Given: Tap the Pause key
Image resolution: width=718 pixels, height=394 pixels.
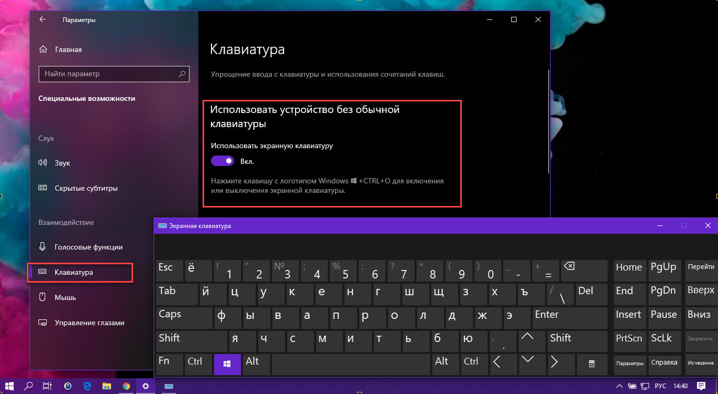Looking at the screenshot, I should coord(665,317).
